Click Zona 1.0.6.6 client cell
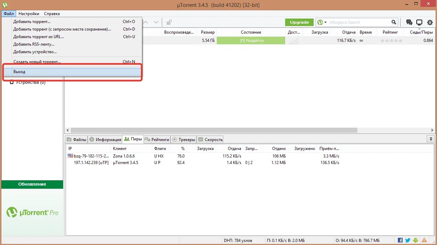This screenshot has height=245, width=437. tap(124, 156)
